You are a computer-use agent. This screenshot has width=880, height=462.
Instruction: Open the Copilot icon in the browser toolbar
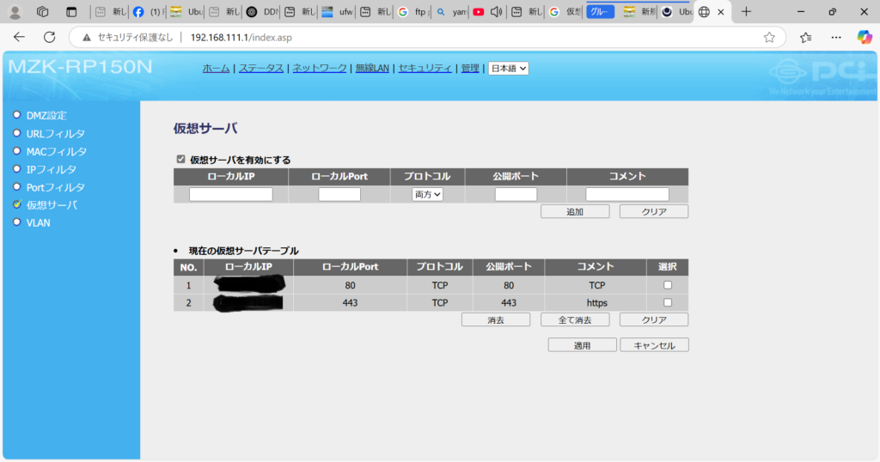[x=864, y=38]
